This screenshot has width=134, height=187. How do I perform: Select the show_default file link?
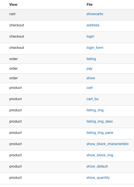97,166
